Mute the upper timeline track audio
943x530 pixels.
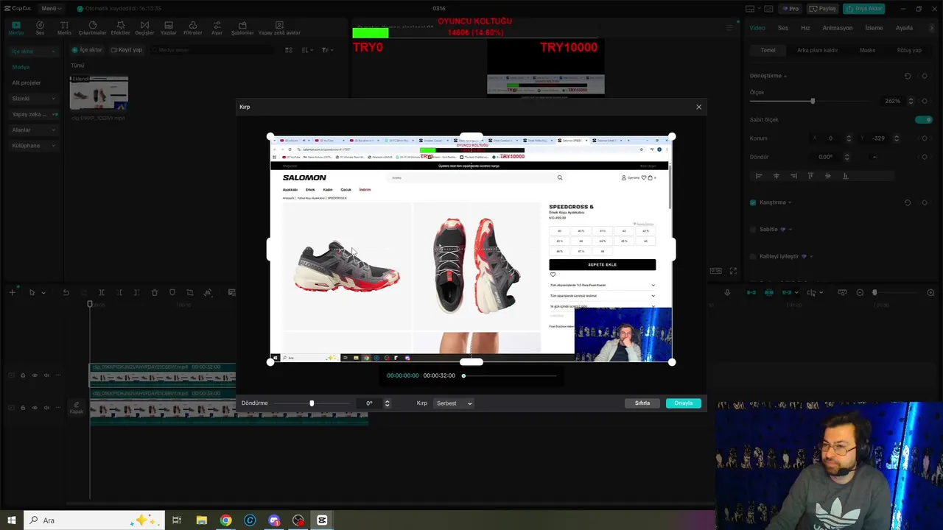click(x=46, y=375)
